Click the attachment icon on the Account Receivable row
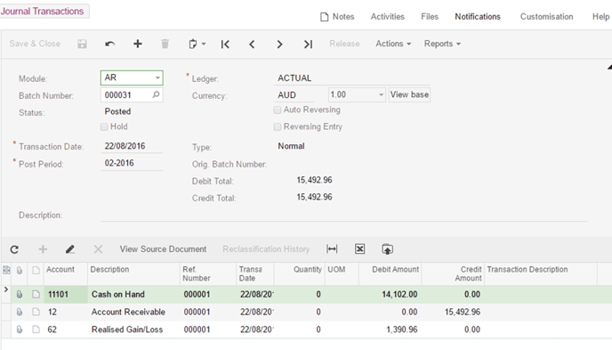This screenshot has width=612, height=350. (20, 312)
